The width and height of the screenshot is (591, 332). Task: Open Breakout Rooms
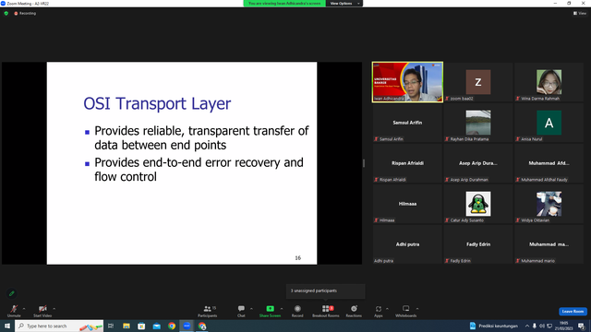pos(326,311)
